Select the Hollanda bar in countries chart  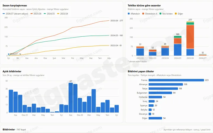coord(155,97)
